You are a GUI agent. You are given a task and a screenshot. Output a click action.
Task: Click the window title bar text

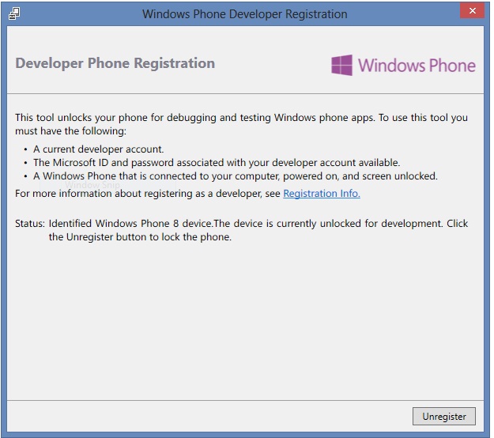click(x=244, y=13)
